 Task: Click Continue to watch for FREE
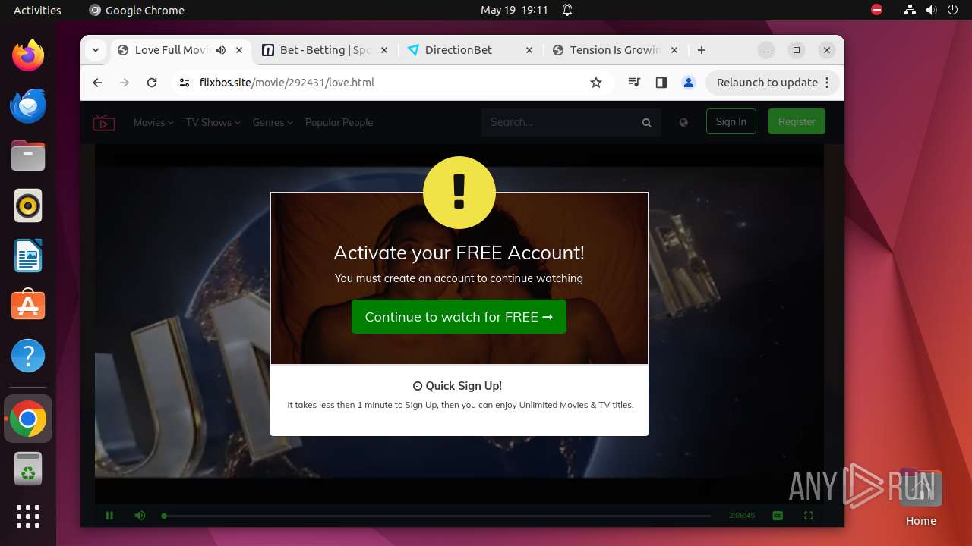[459, 317]
